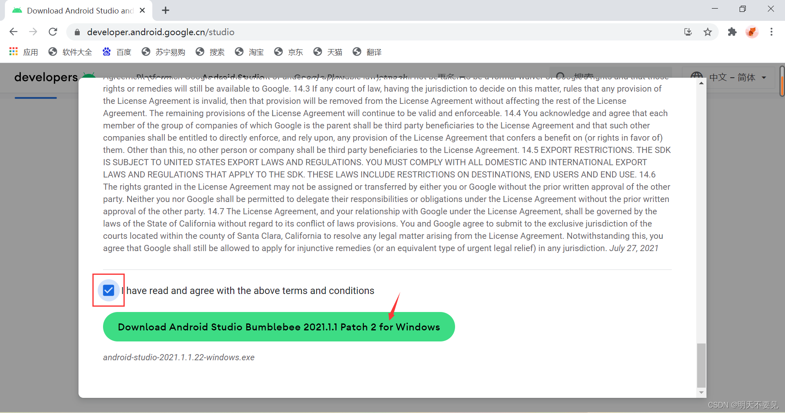The height and width of the screenshot is (413, 785).
Task: Select the Download Android Studio tab
Action: coord(78,11)
